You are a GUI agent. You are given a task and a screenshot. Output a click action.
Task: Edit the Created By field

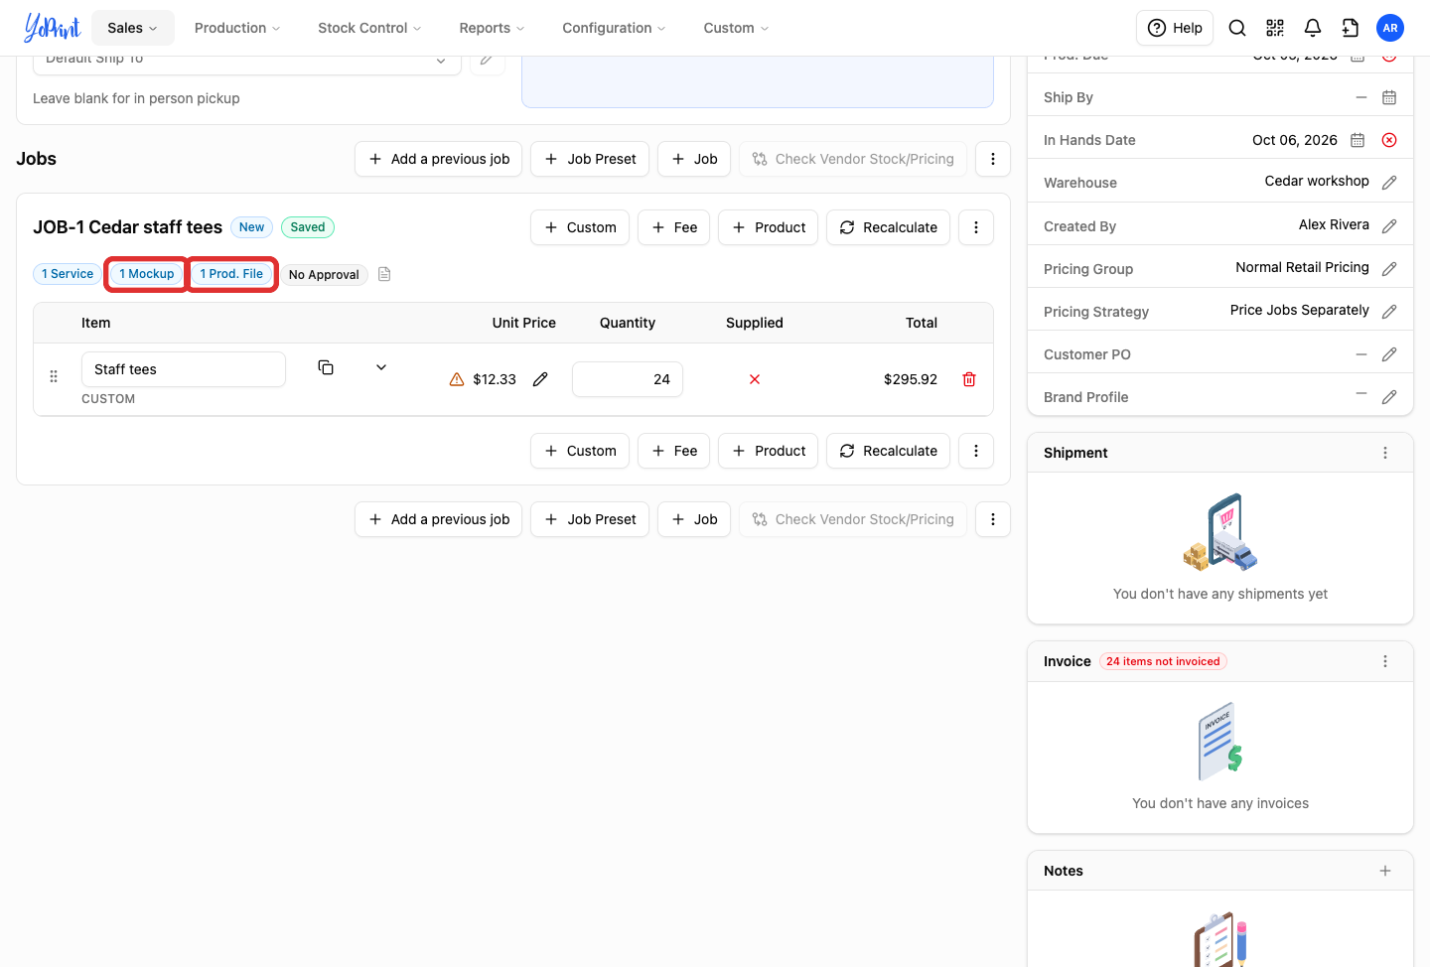click(1389, 226)
